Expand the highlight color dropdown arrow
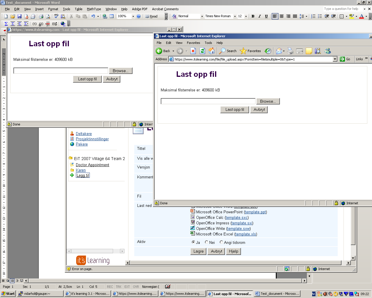 pyautogui.click(x=356, y=16)
